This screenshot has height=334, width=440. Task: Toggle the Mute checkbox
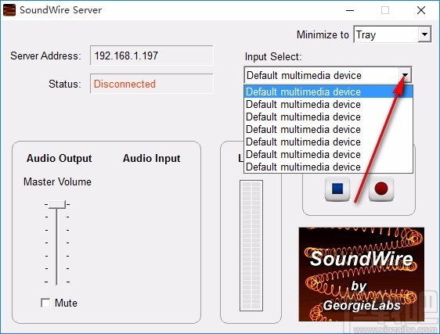tap(45, 303)
